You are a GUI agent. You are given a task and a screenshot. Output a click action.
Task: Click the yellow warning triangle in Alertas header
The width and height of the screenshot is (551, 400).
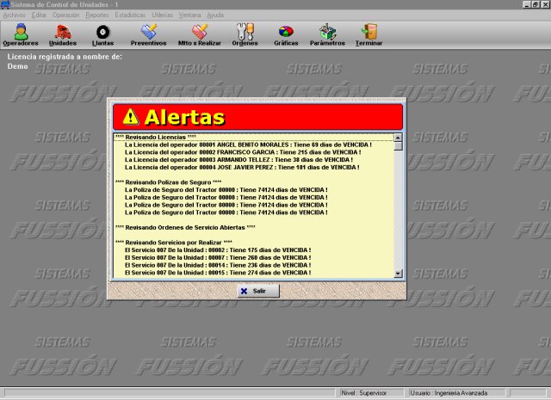[x=131, y=117]
